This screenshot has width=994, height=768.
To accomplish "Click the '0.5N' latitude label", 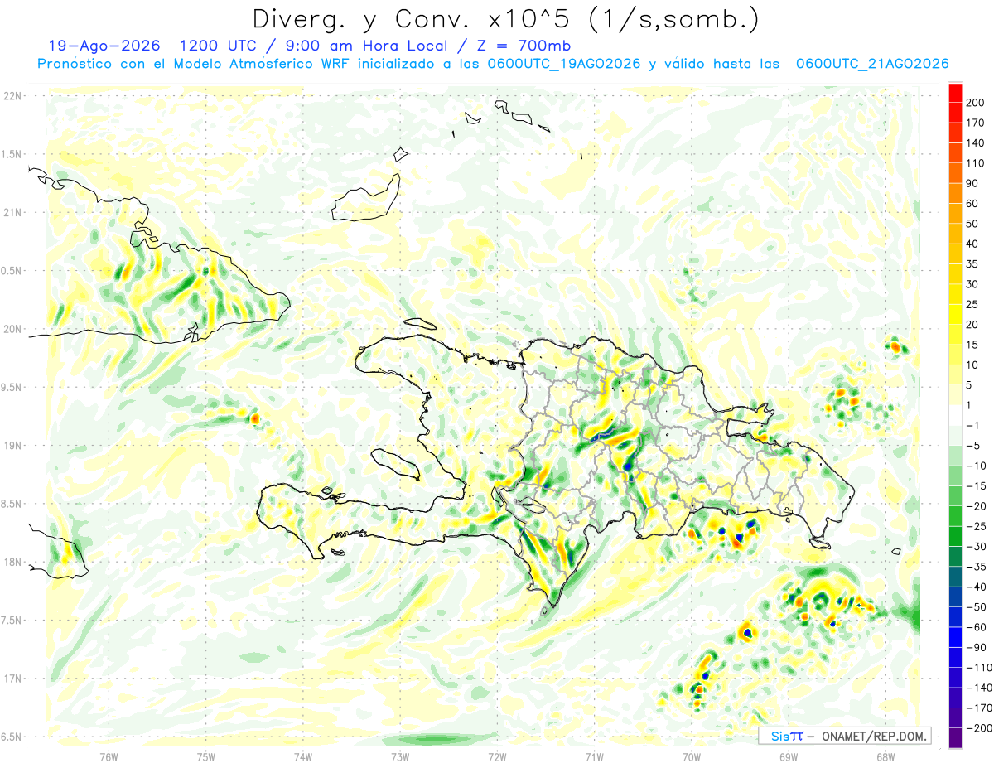I will pyautogui.click(x=12, y=271).
